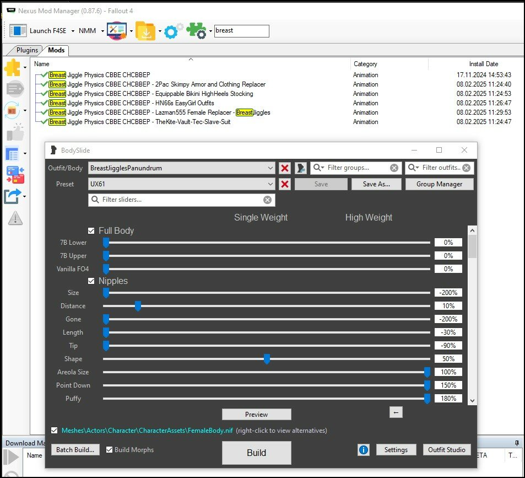The width and height of the screenshot is (525, 478).
Task: Open the Outfit/Body BreastJigglesPanundrum dropdown
Action: [x=181, y=168]
